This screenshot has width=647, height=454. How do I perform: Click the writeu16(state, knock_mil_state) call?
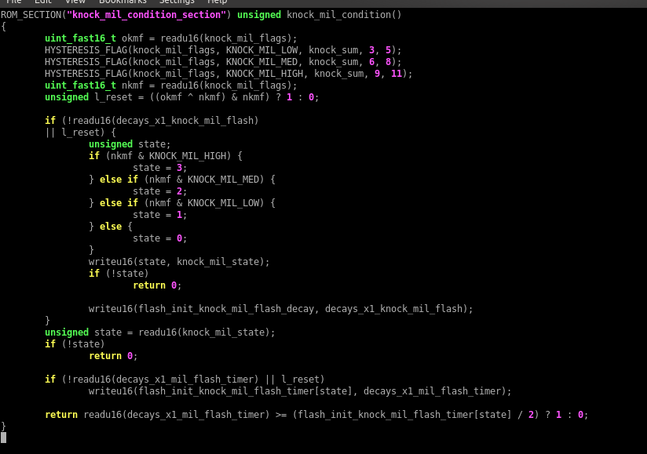coord(179,262)
